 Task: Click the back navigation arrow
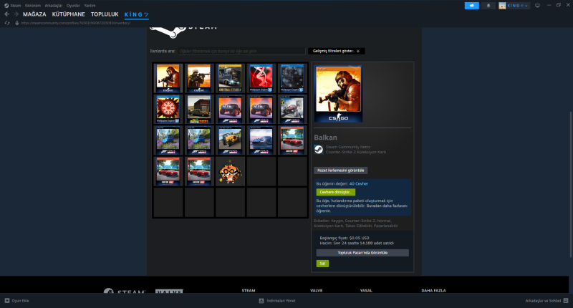tap(6, 14)
